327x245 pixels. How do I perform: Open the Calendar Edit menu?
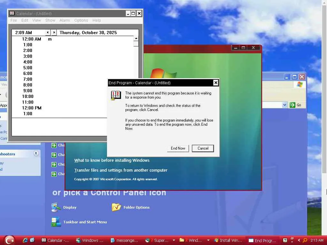[25, 20]
